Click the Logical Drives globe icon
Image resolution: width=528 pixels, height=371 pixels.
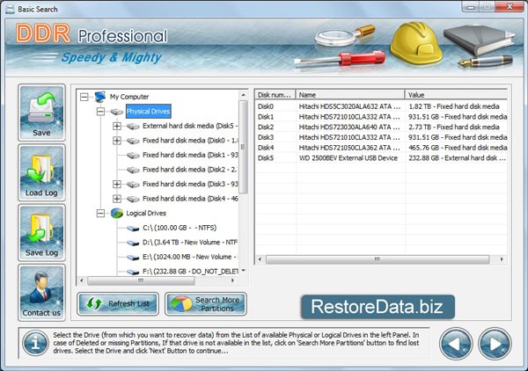(x=117, y=214)
